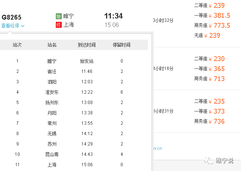Click the duration 3小时31分
241x171 pixels.
coord(163,111)
